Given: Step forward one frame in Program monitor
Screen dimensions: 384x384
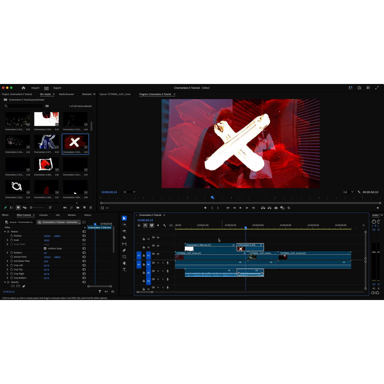Looking at the screenshot, I should click(x=247, y=208).
